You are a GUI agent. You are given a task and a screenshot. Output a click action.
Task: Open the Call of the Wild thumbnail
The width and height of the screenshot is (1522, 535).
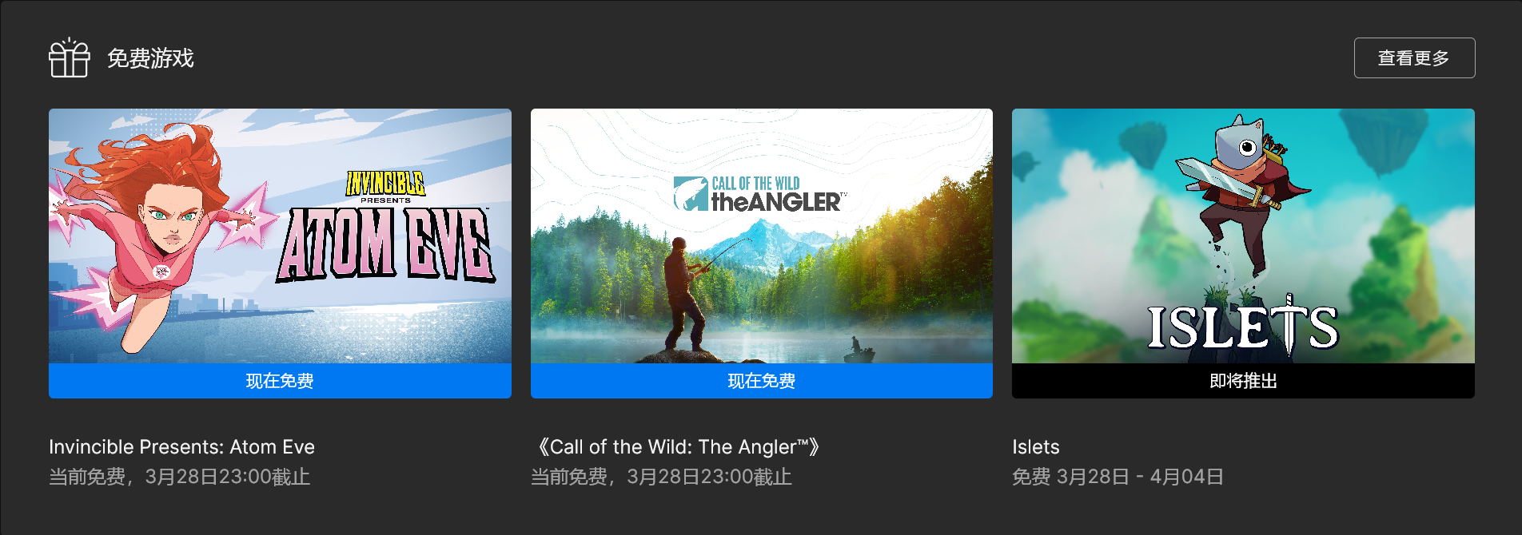point(762,236)
